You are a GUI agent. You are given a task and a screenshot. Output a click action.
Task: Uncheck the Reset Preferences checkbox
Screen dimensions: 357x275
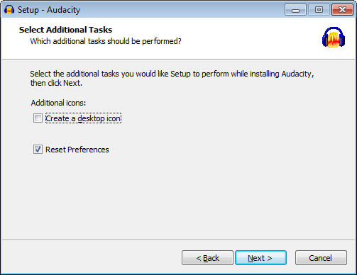(x=38, y=150)
